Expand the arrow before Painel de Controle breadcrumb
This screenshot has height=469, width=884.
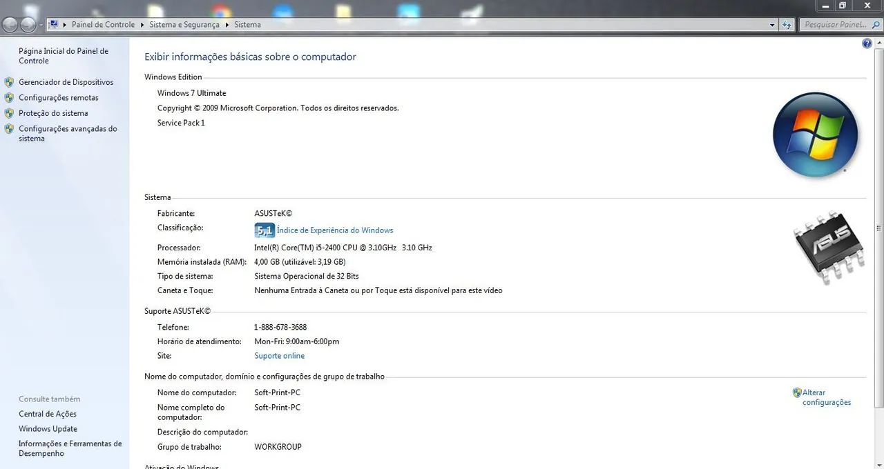pos(65,25)
